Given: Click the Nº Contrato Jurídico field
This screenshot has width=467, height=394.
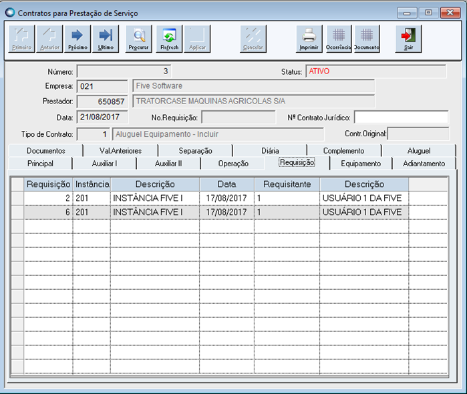Looking at the screenshot, I should [x=401, y=118].
